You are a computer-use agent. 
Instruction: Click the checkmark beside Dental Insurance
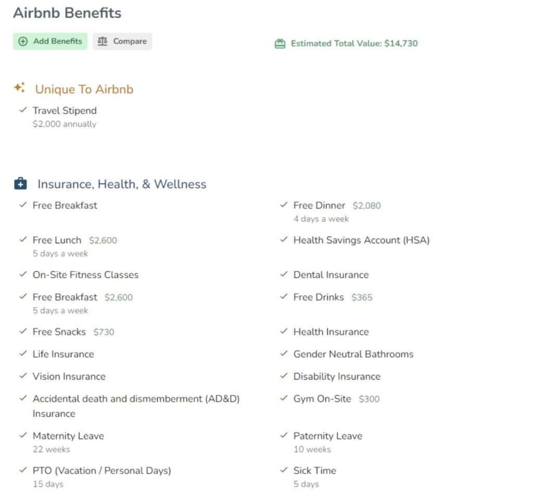point(284,274)
